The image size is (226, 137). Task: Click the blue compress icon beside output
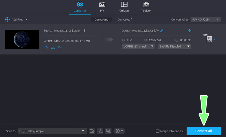[x=189, y=31]
